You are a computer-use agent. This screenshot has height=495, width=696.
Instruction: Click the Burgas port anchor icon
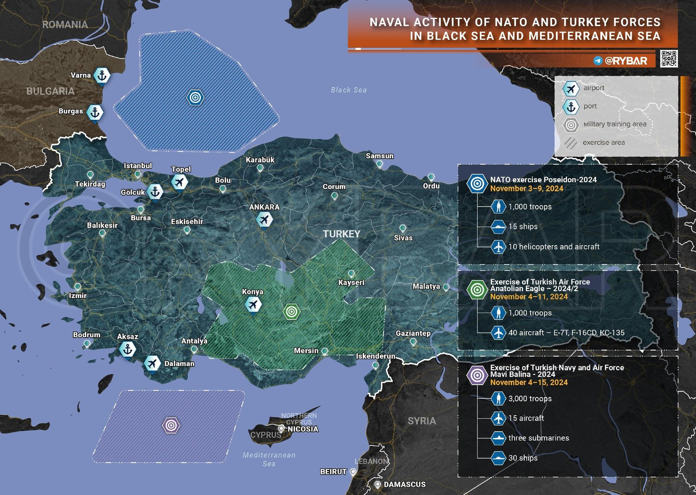[x=95, y=113]
